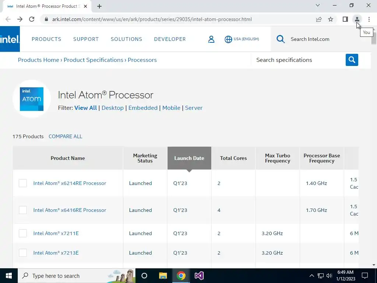
Task: Bookmark this tab with star icon
Action: (331, 19)
